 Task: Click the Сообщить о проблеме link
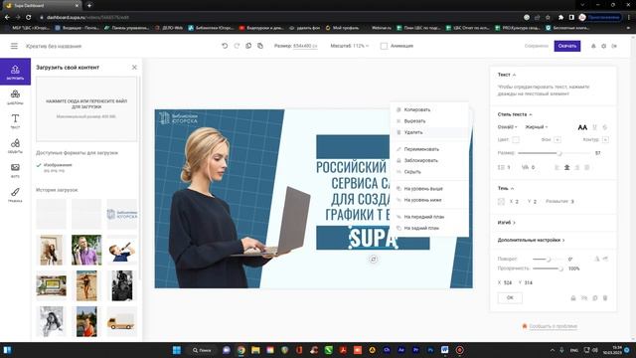coord(553,326)
